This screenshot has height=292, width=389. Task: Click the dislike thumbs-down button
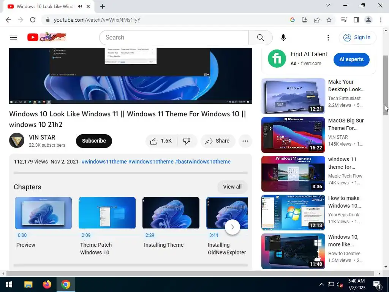tap(187, 141)
